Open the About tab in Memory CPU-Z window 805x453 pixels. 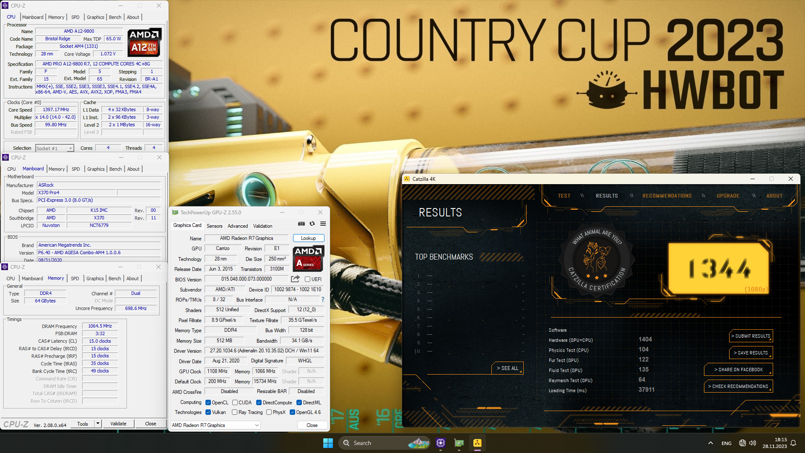pos(132,279)
